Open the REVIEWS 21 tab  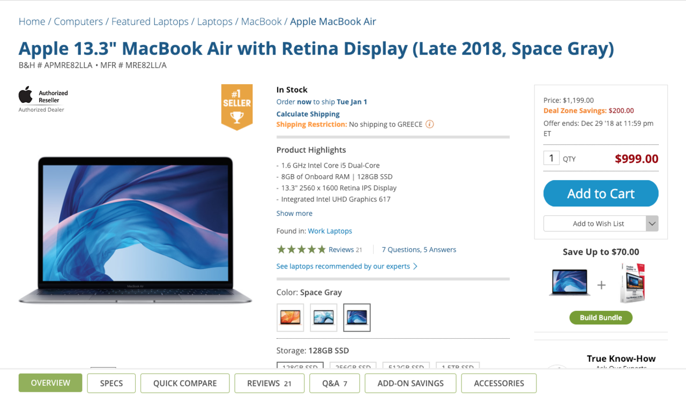point(269,383)
